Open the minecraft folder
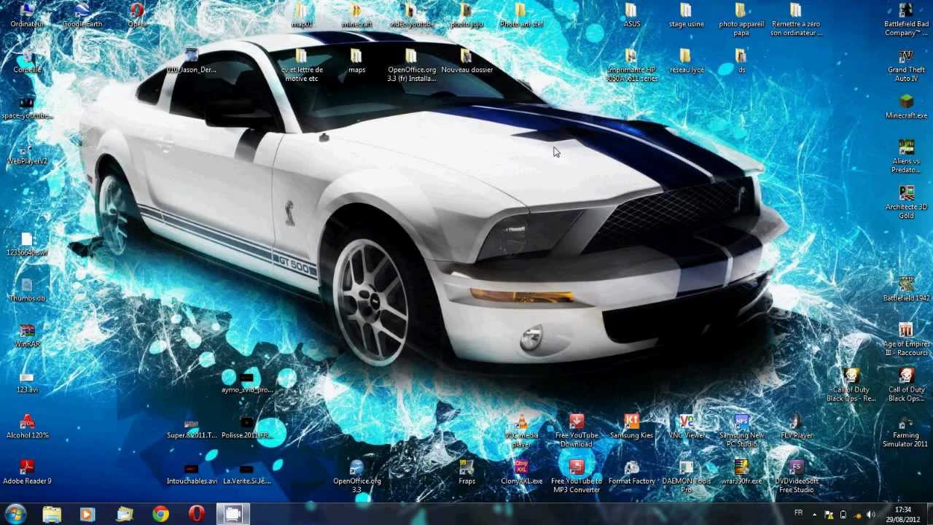Image resolution: width=933 pixels, height=525 pixels. [356, 15]
